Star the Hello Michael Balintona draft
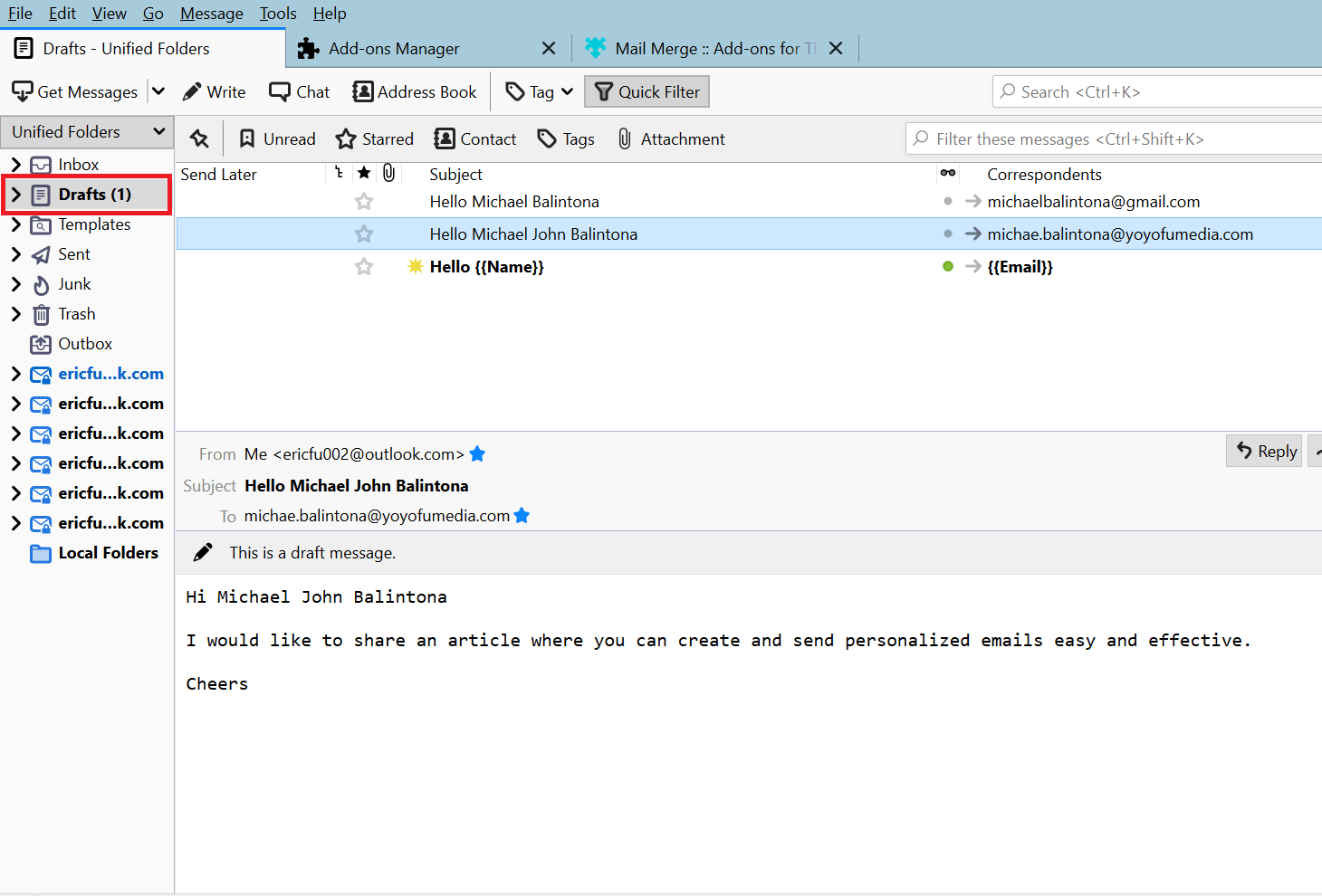 click(x=363, y=201)
